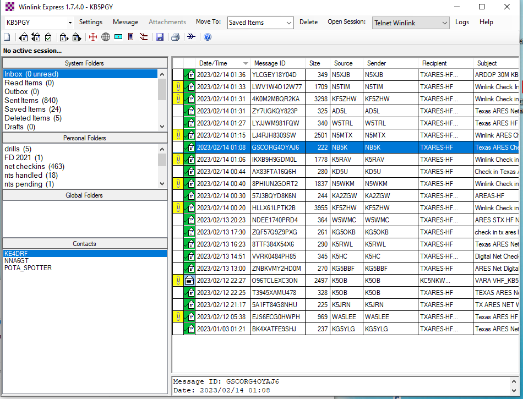Viewport: 523px width, 399px height.
Task: Select the POTA_SPOTTER contact
Action: 28,268
